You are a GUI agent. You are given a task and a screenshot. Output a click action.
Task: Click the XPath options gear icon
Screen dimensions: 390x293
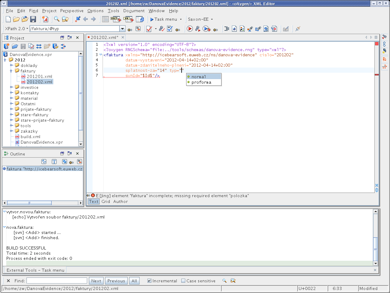click(x=130, y=30)
